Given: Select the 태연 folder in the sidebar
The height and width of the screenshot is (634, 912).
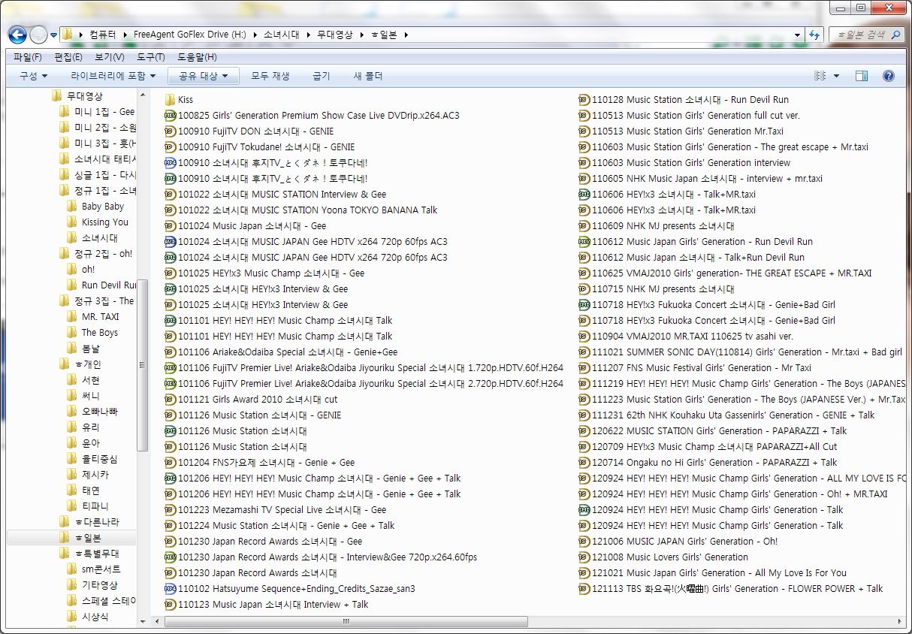Looking at the screenshot, I should [92, 490].
